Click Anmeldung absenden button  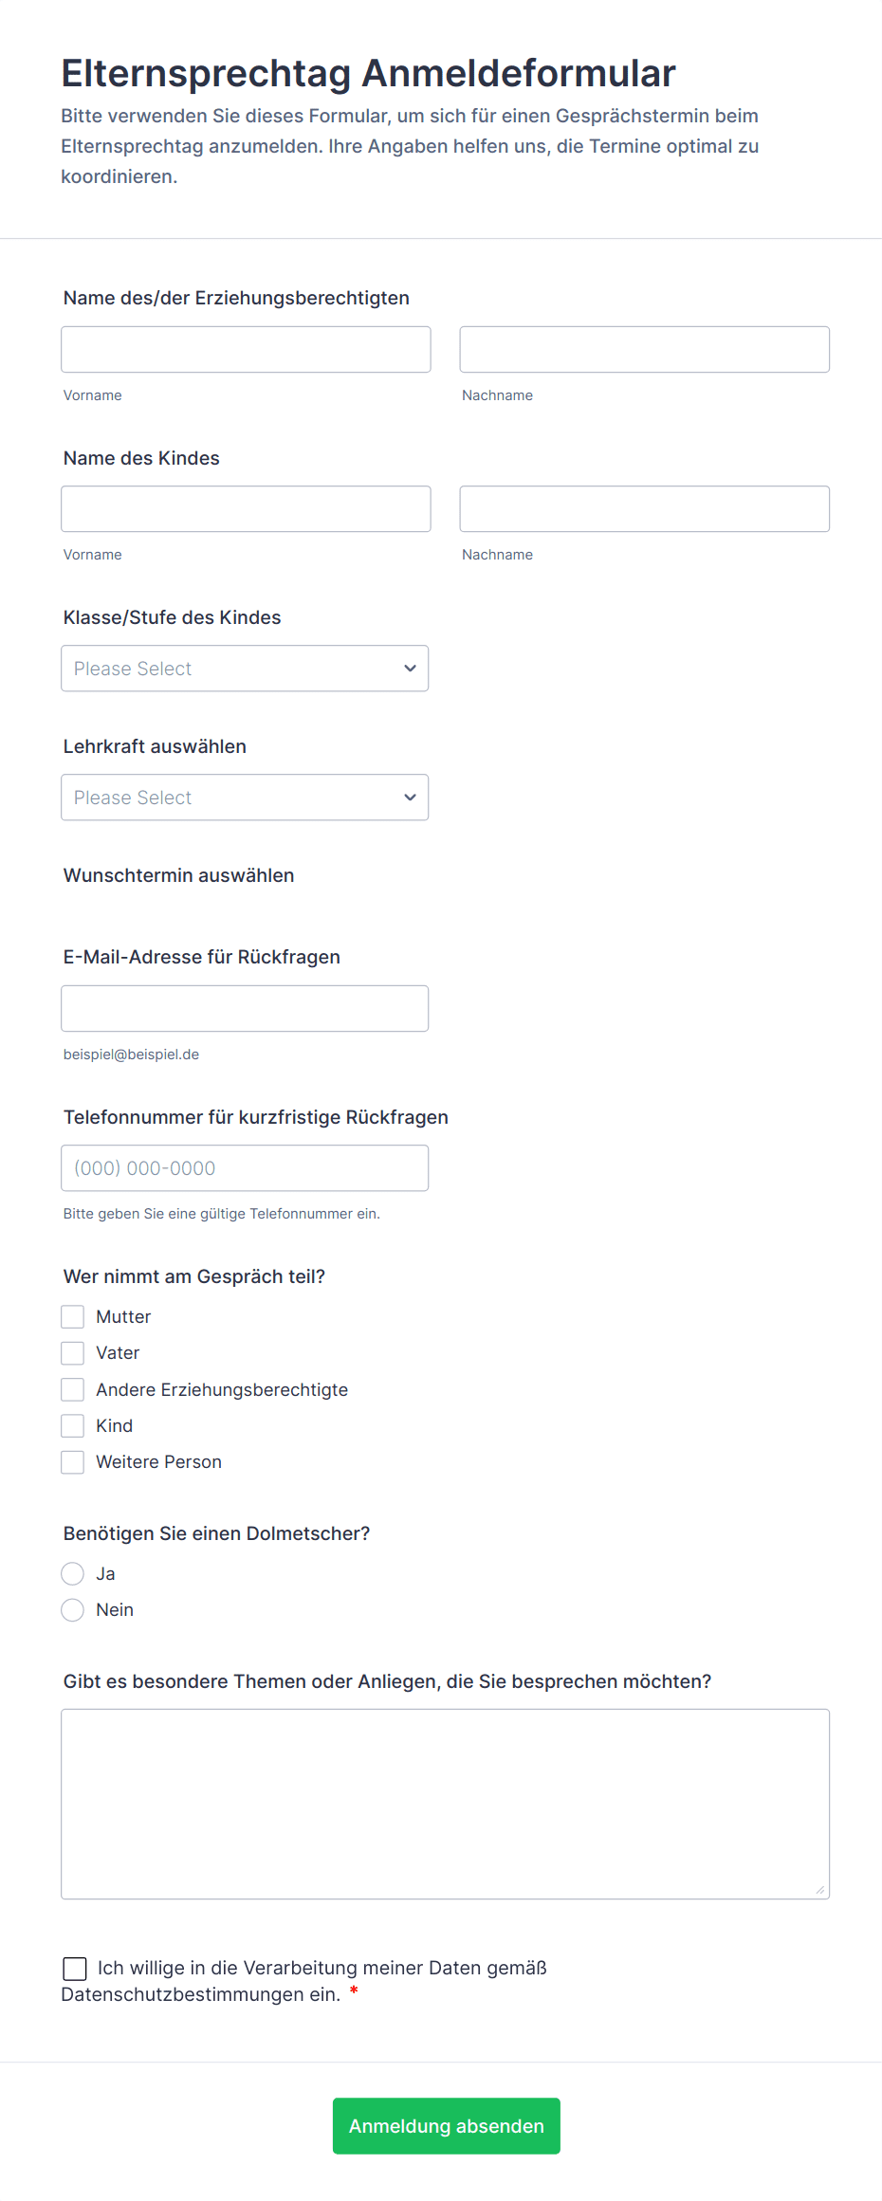[446, 2125]
